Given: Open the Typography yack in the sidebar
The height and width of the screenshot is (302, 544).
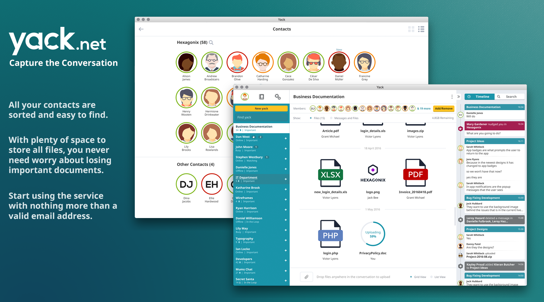Looking at the screenshot, I should tap(261, 240).
